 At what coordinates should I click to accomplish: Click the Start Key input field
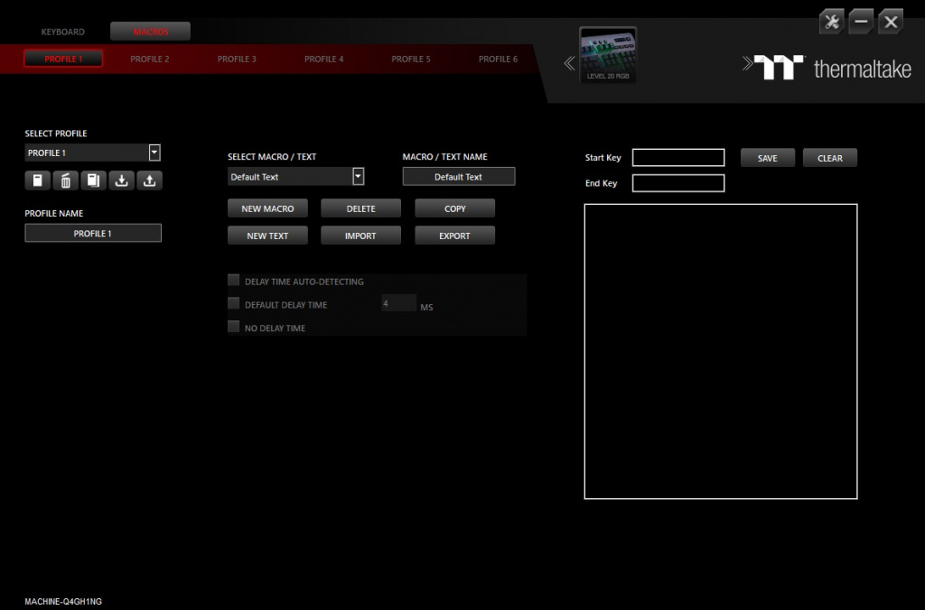click(x=678, y=158)
